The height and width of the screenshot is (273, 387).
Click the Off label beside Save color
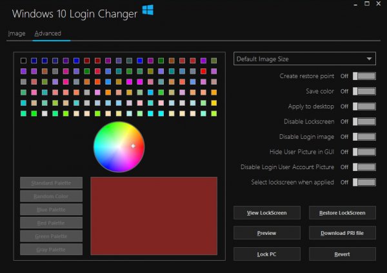[344, 91]
